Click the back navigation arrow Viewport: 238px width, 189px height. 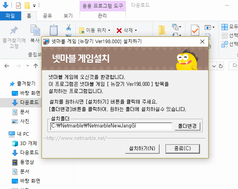(7, 66)
